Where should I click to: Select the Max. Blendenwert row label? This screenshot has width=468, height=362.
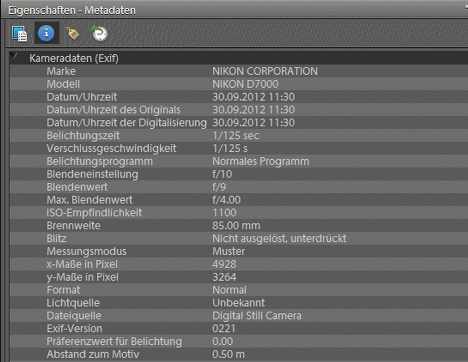pos(89,200)
